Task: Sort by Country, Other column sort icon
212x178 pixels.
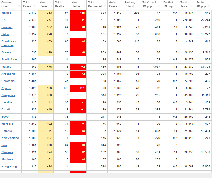Action: point(19,6)
